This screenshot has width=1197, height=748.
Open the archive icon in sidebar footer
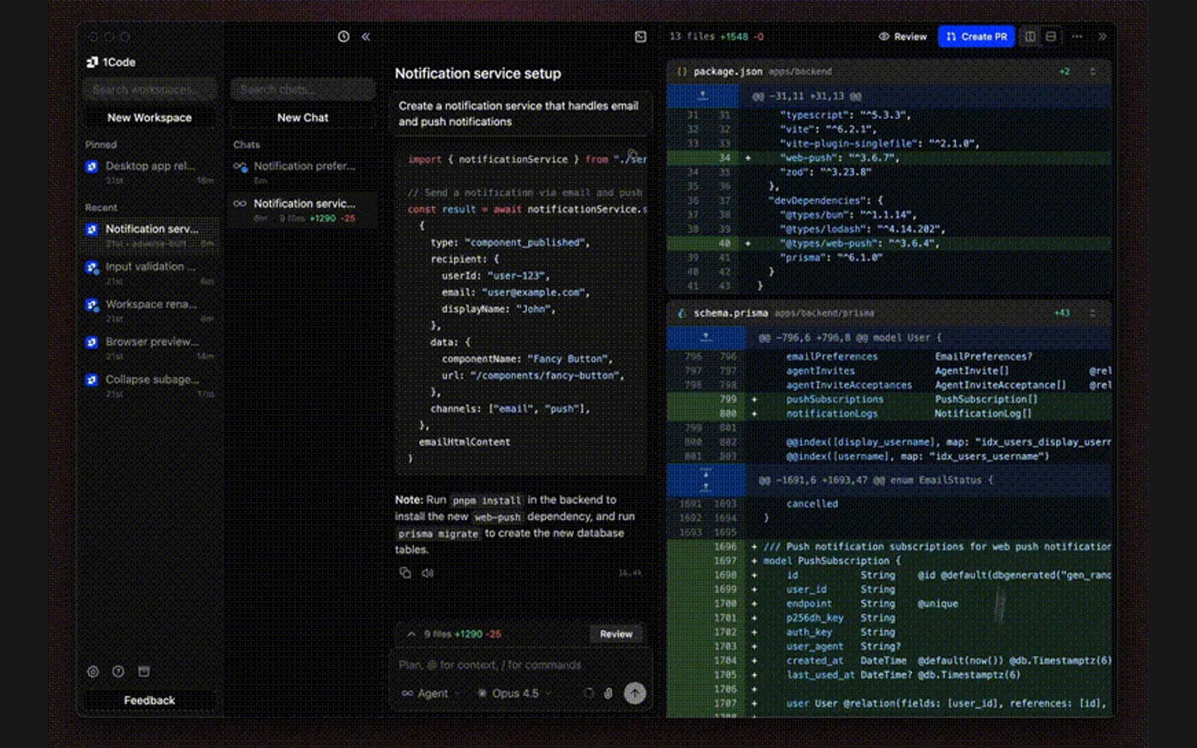pos(144,672)
